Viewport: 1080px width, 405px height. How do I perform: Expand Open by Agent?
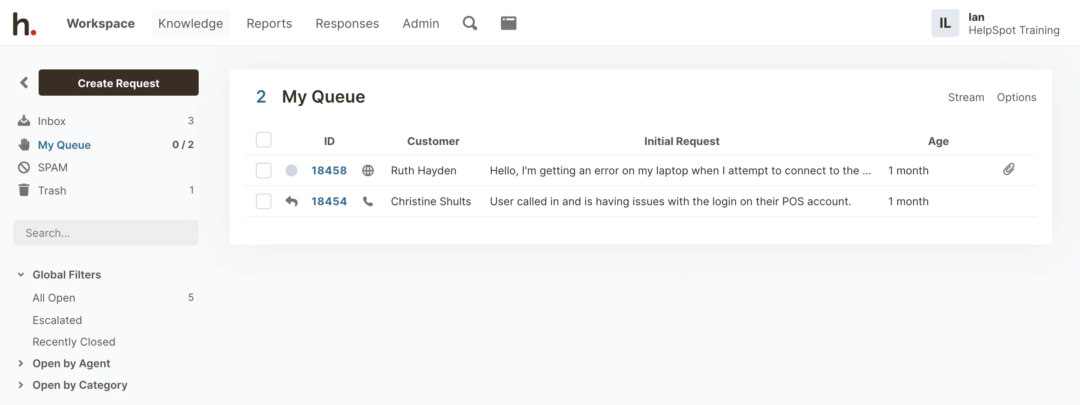[21, 363]
